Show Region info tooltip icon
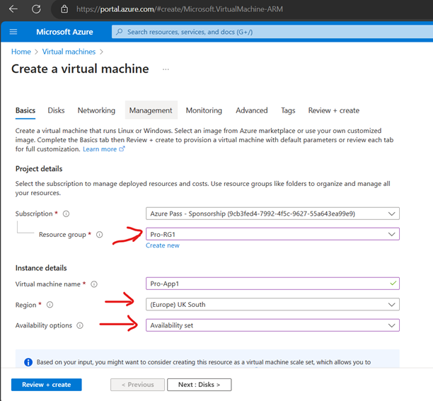433x401 pixels. (x=50, y=305)
